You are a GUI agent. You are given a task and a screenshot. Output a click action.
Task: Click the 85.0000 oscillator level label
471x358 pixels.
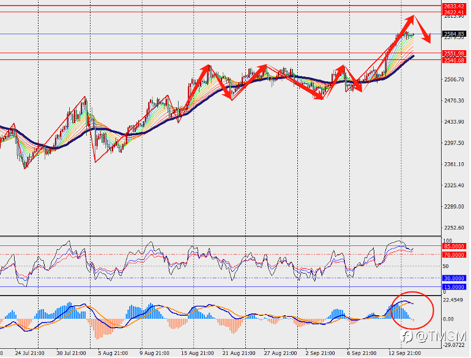(x=454, y=246)
